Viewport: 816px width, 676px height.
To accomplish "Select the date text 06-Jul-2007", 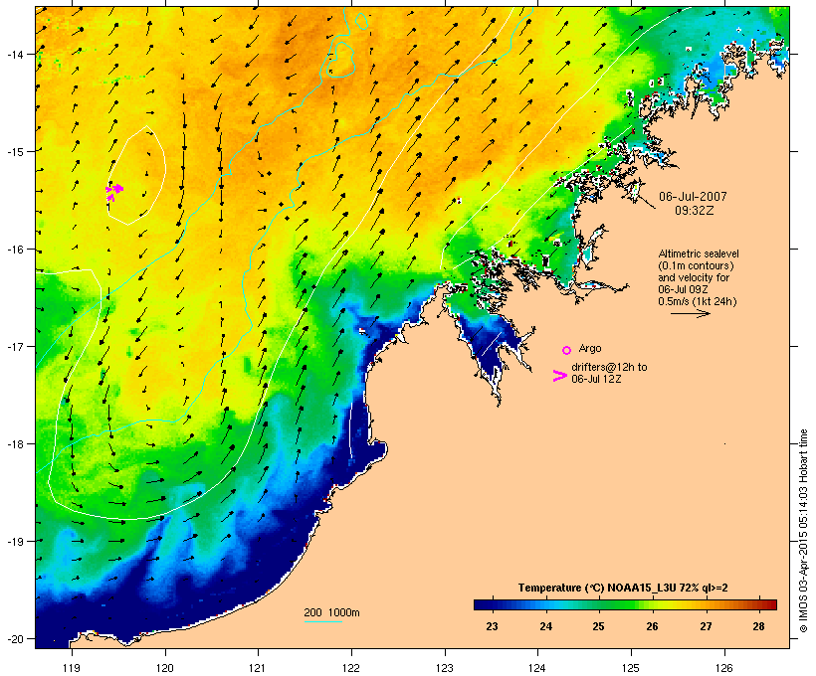I will point(693,197).
